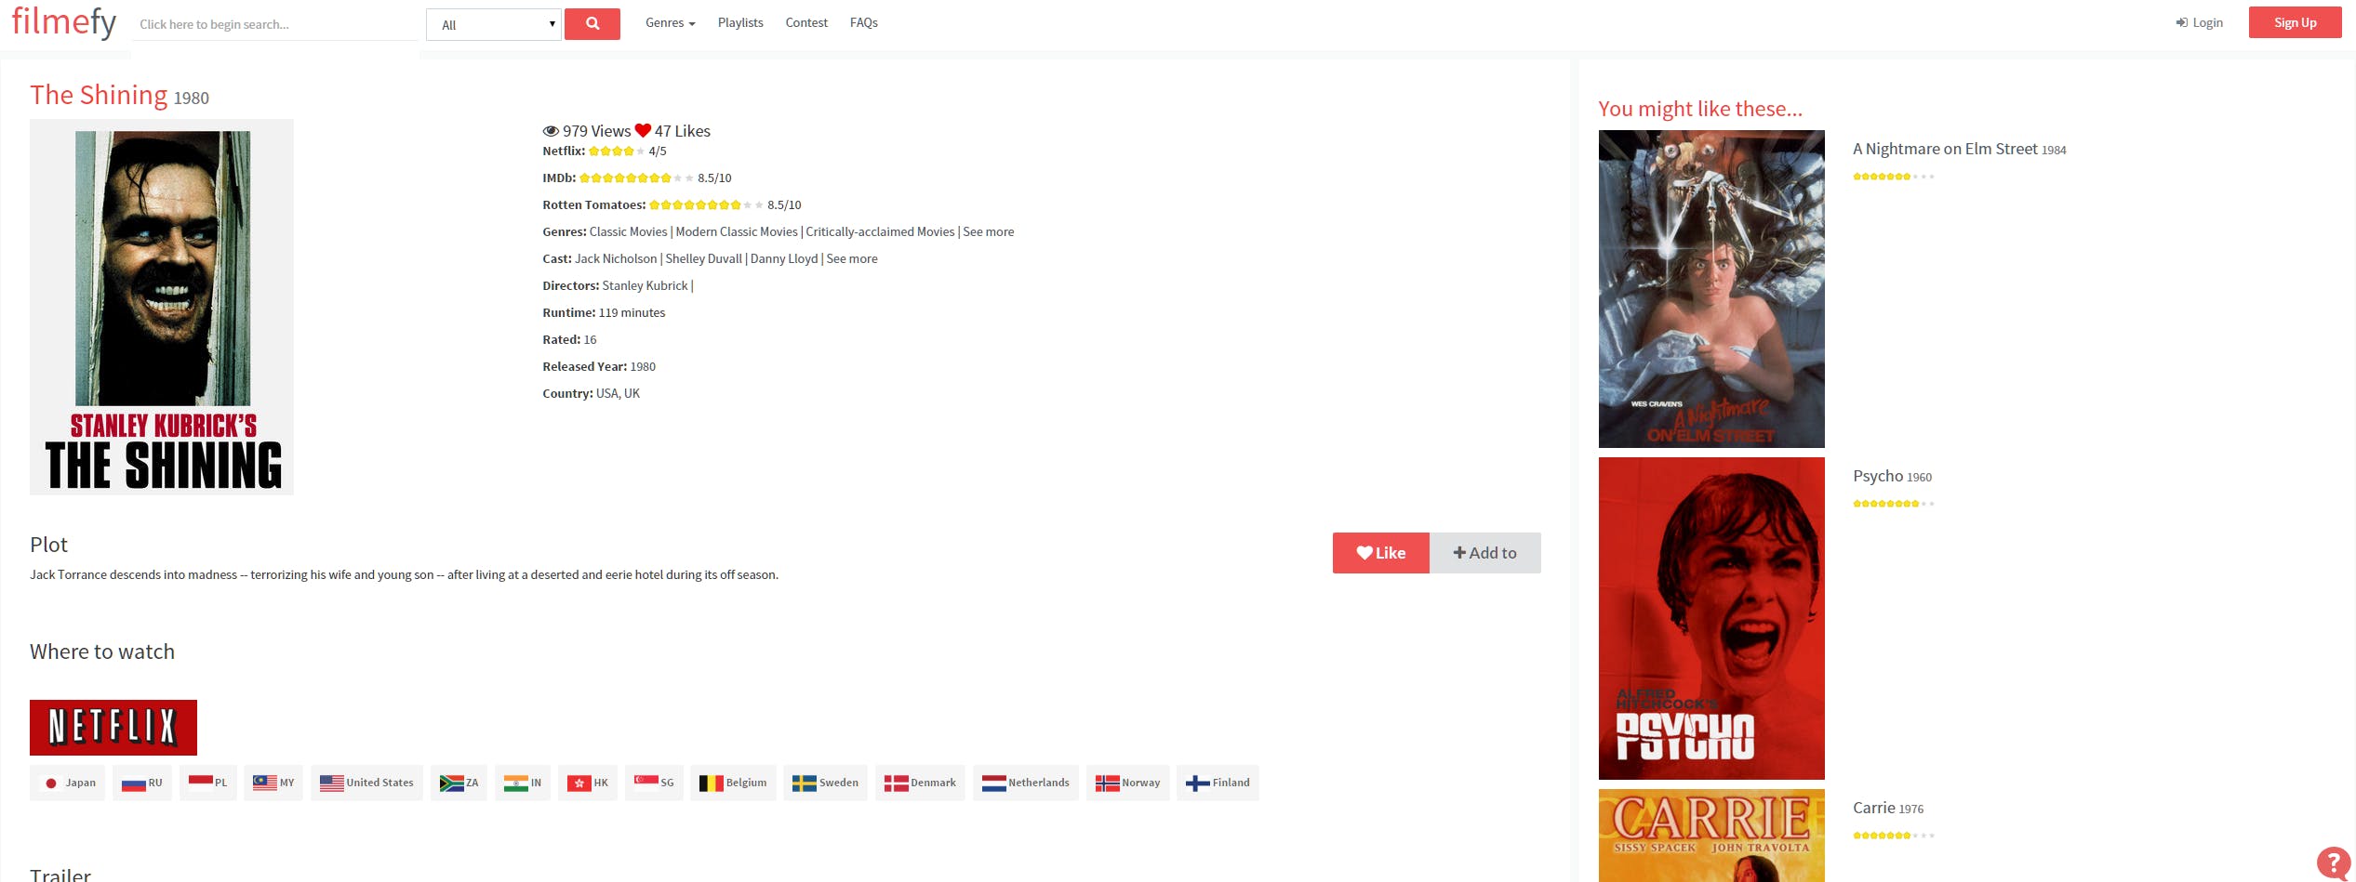The image size is (2356, 882).
Task: Select the Norway flag button
Action: pyautogui.click(x=1127, y=783)
